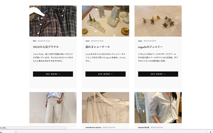Open the gold earrings photo
The image size is (213, 133).
[158, 21]
